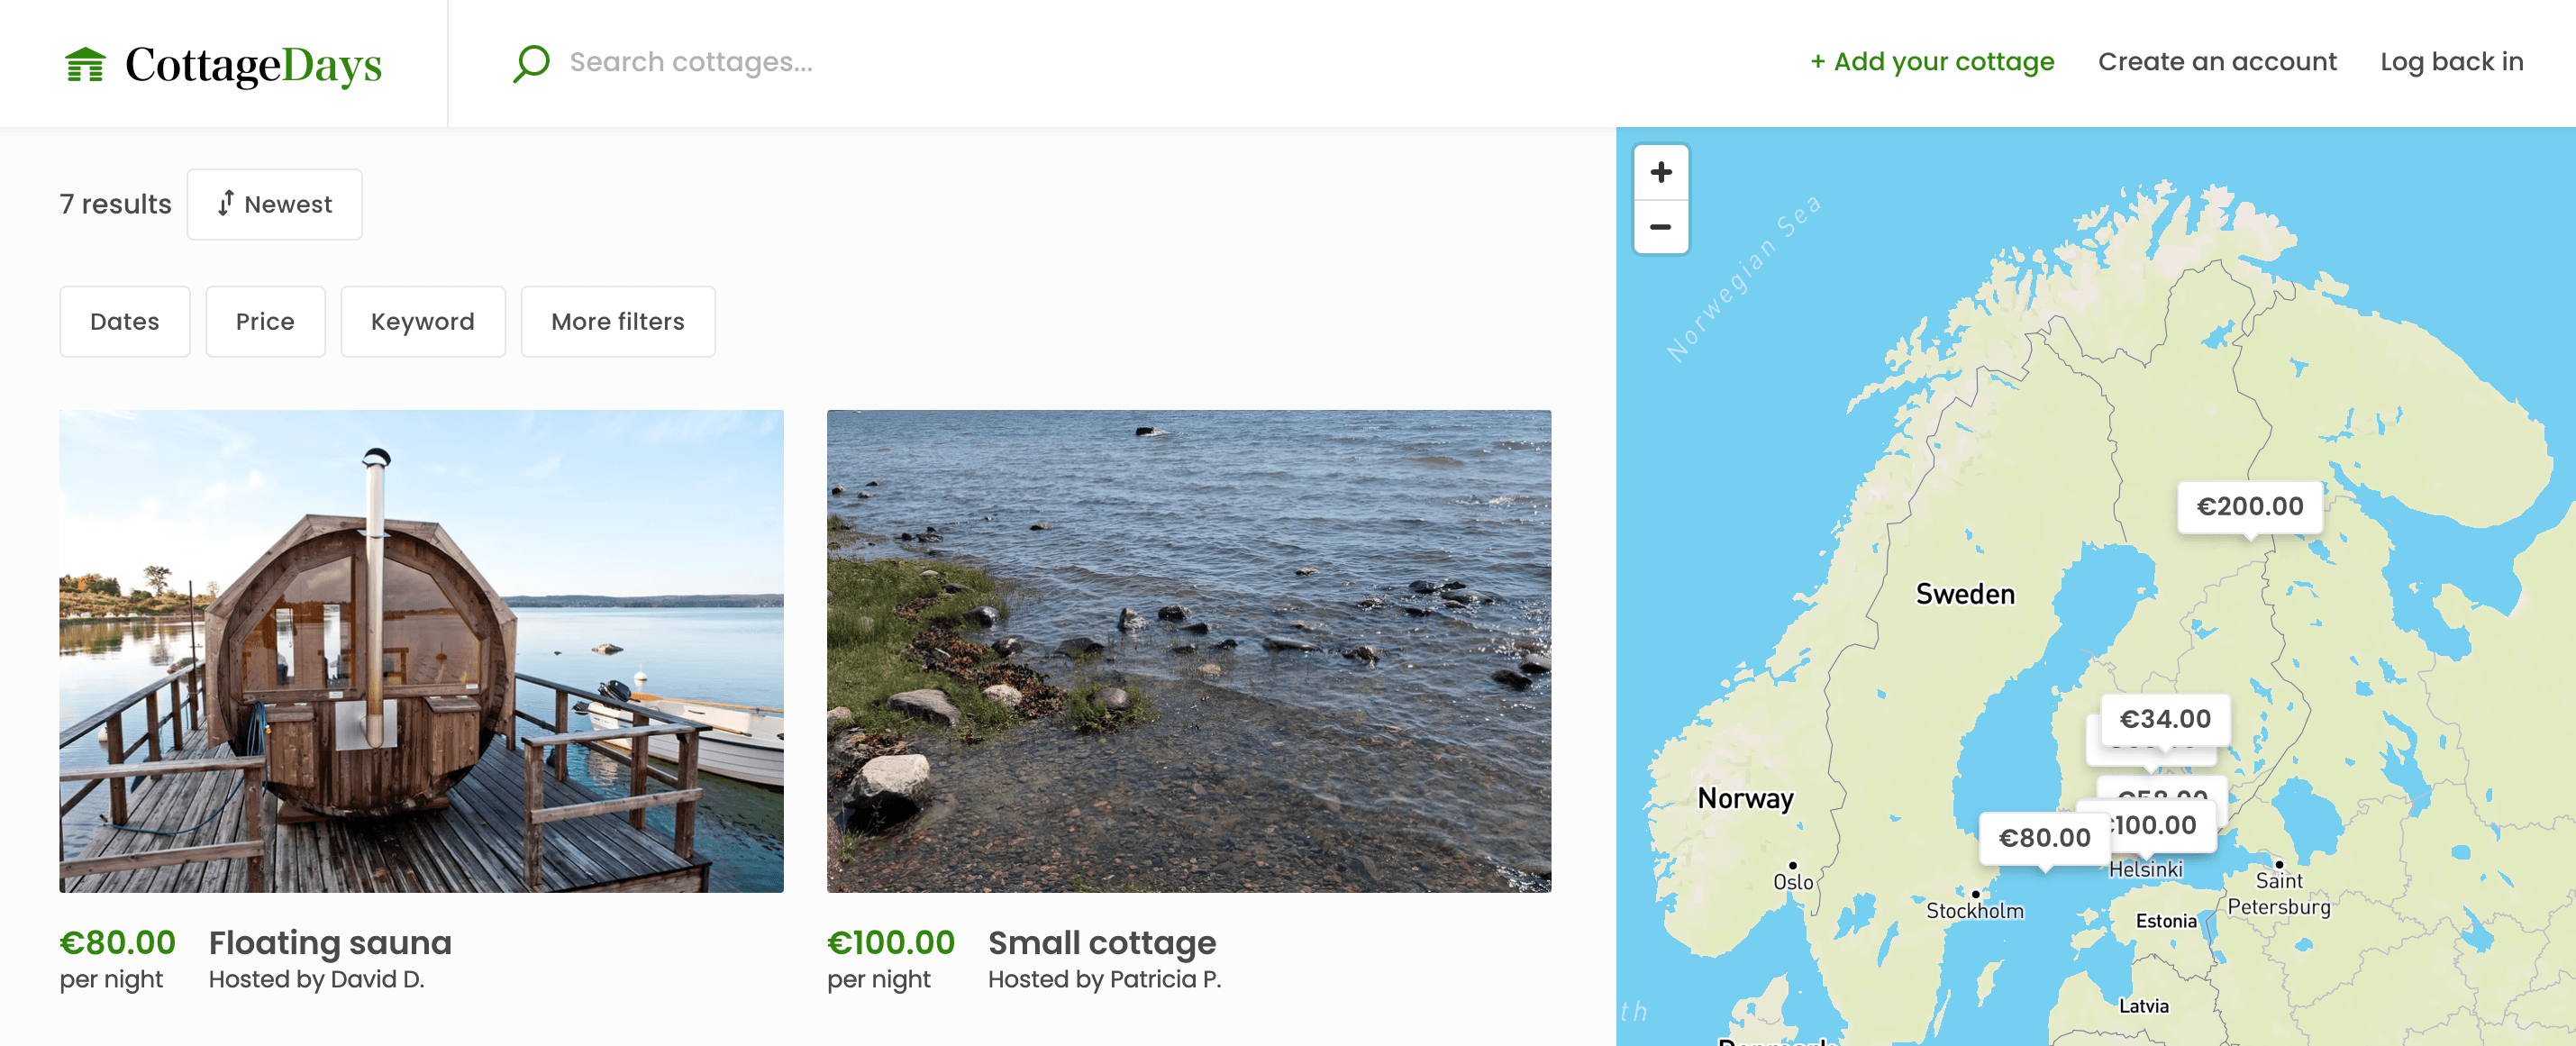Zoom in on the map
Image resolution: width=2576 pixels, height=1046 pixels.
(1661, 172)
